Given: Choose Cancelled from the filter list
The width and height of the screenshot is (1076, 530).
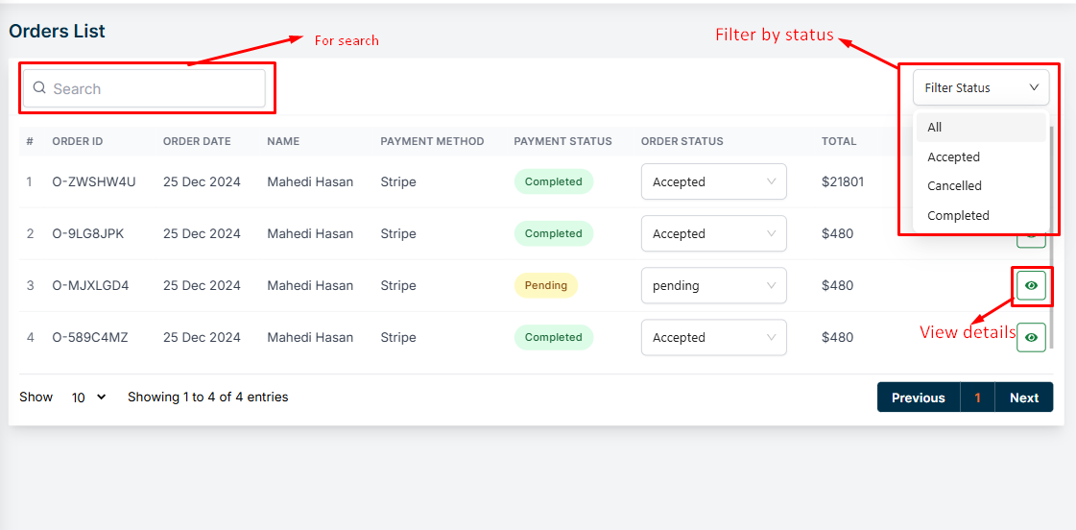Looking at the screenshot, I should coord(955,186).
